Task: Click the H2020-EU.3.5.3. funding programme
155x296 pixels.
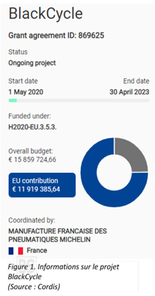Action: pos(33,127)
